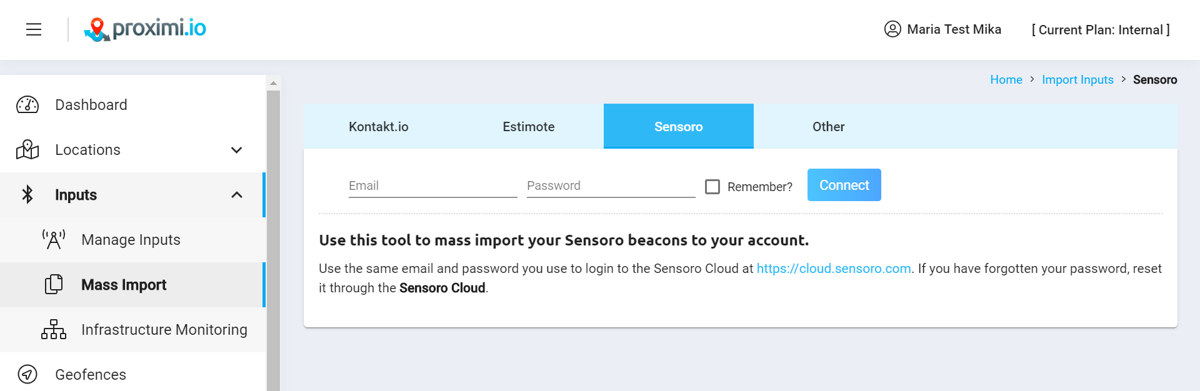1200x391 pixels.
Task: Open the hamburger menu icon
Action: [34, 29]
